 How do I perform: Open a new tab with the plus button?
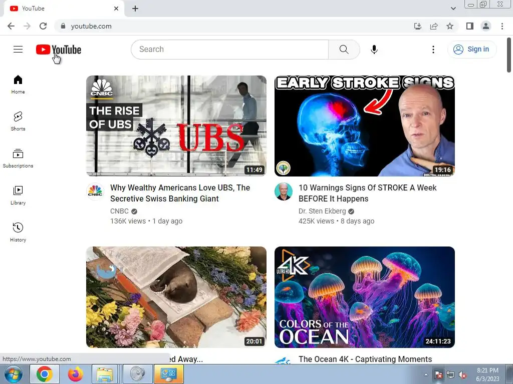pos(135,8)
